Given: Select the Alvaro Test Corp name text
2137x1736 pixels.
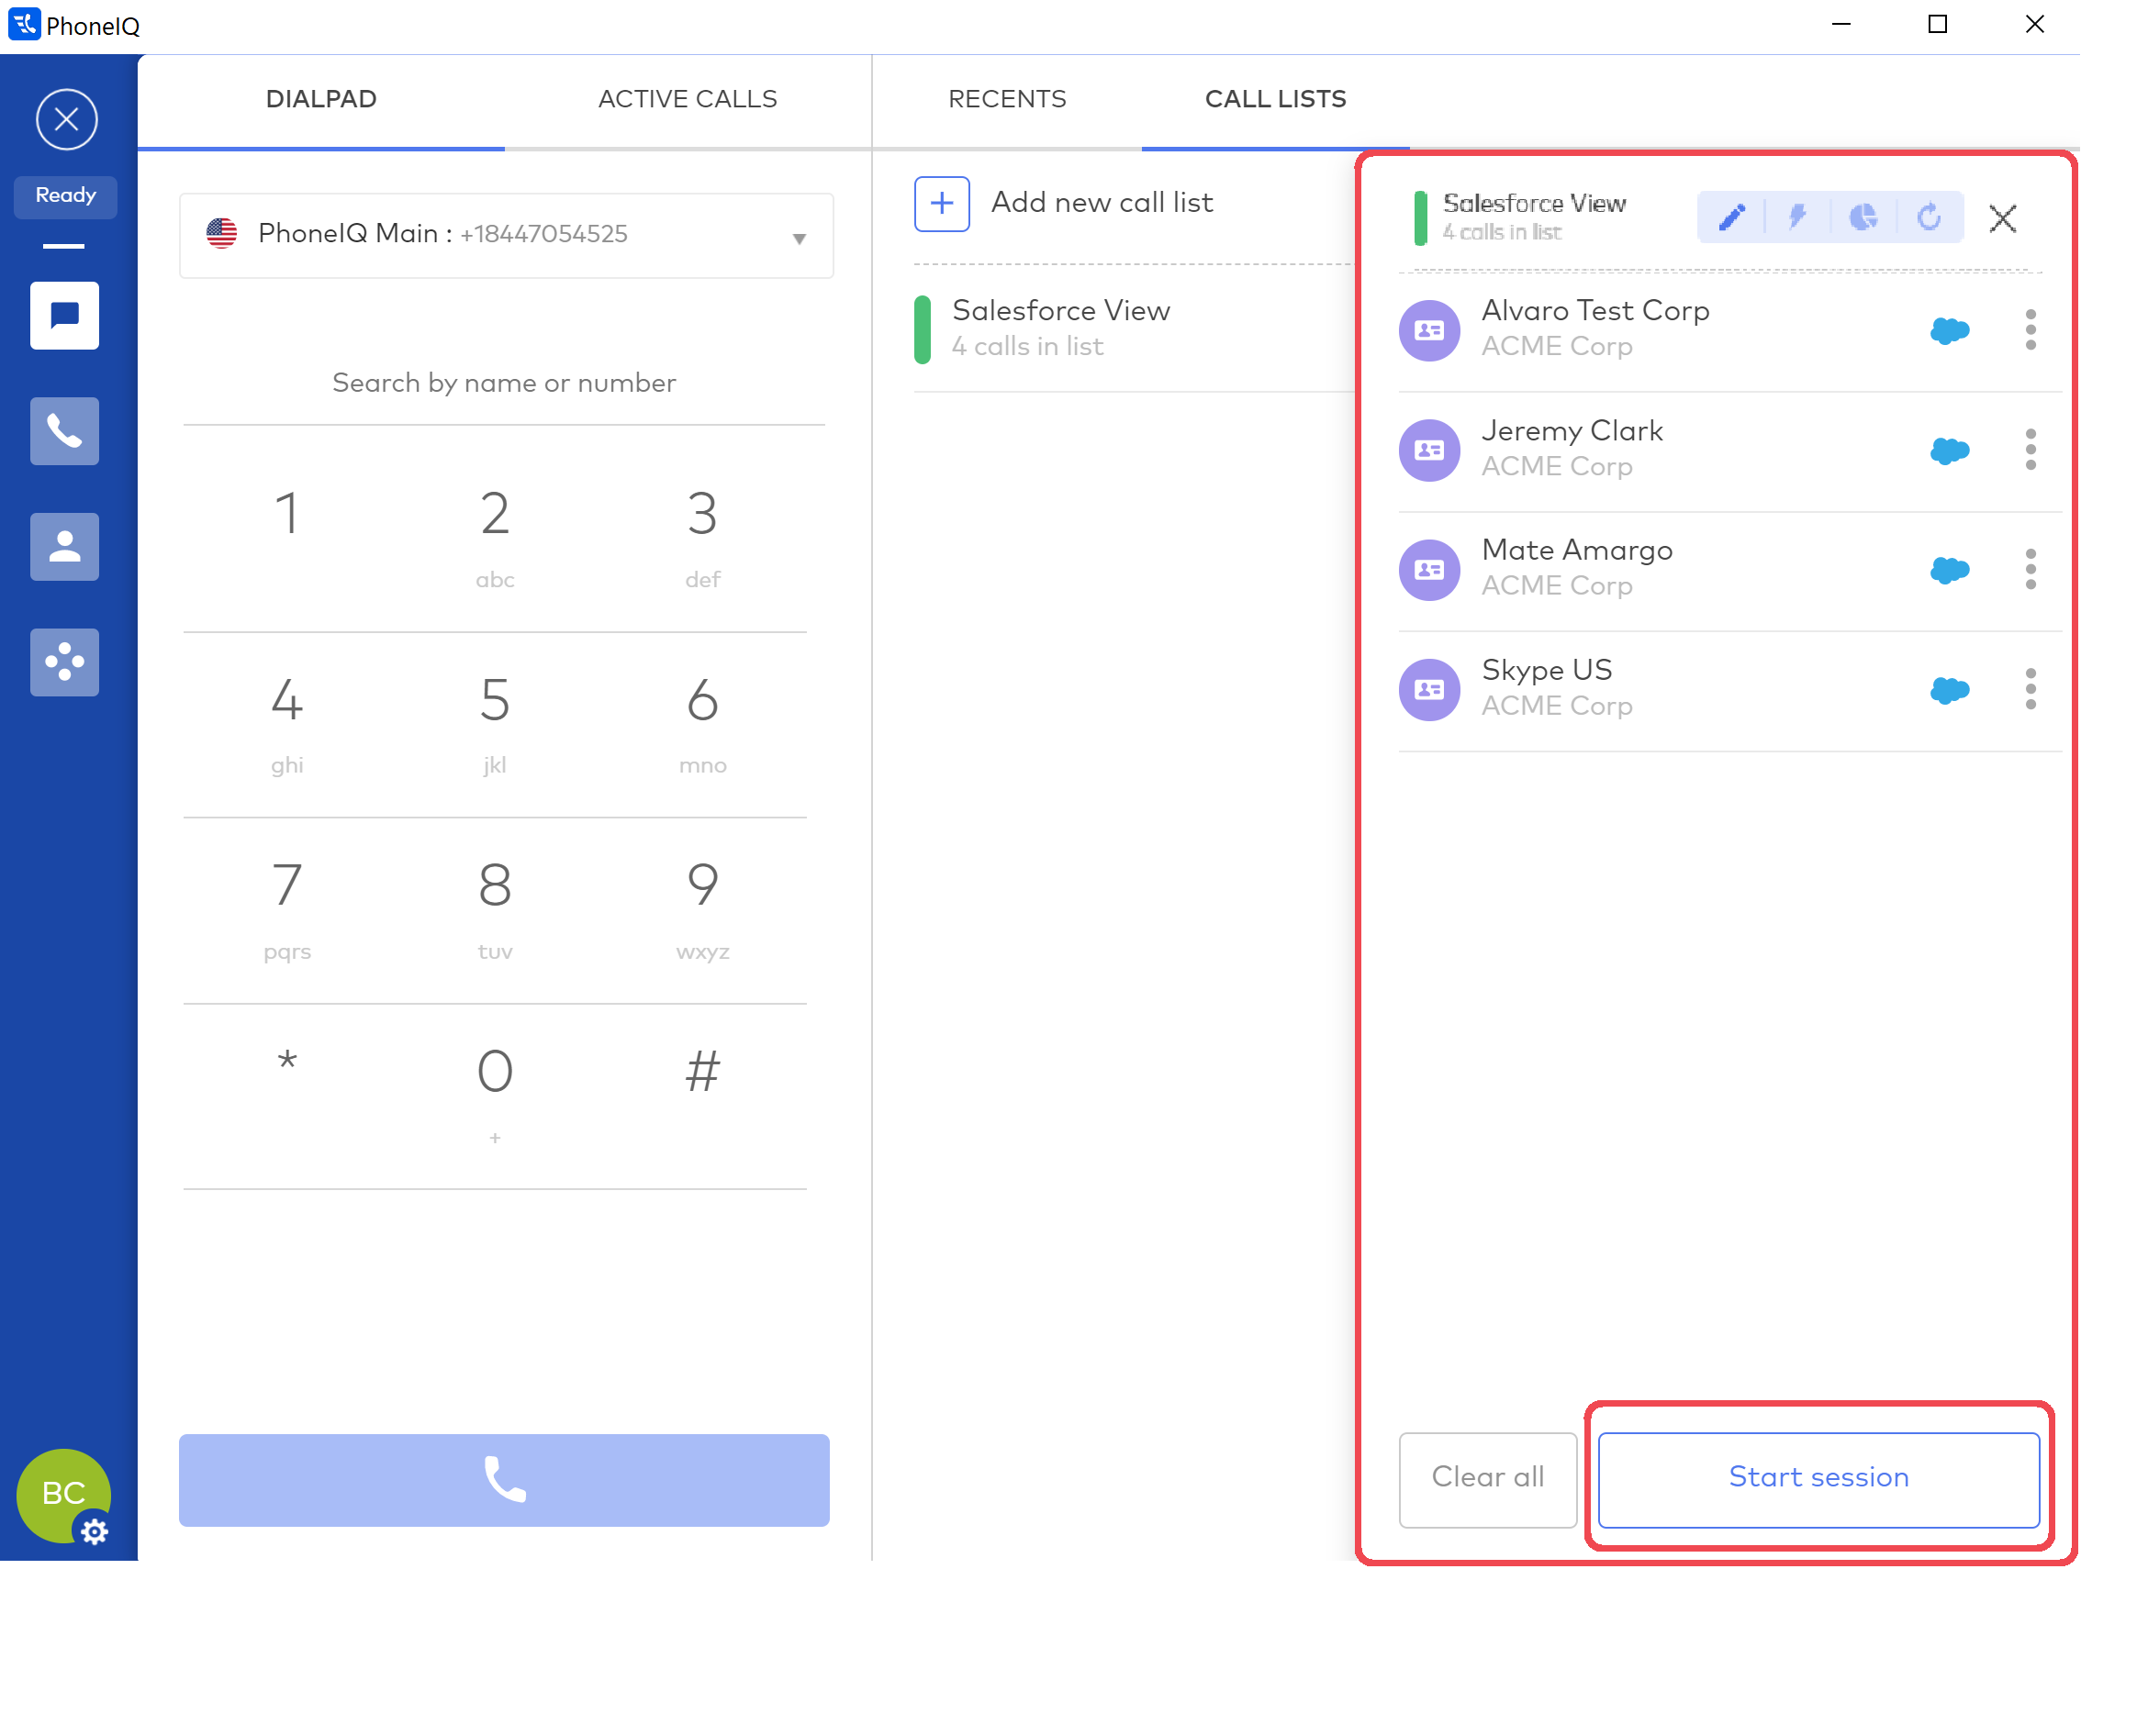Looking at the screenshot, I should point(1594,311).
